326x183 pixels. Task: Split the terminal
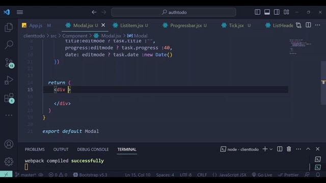(280, 149)
